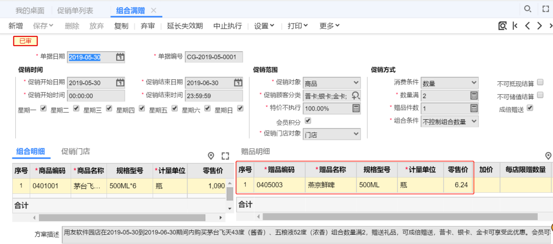Open calculator icon for 特价不执行
This screenshot has width=553, height=244.
point(356,108)
